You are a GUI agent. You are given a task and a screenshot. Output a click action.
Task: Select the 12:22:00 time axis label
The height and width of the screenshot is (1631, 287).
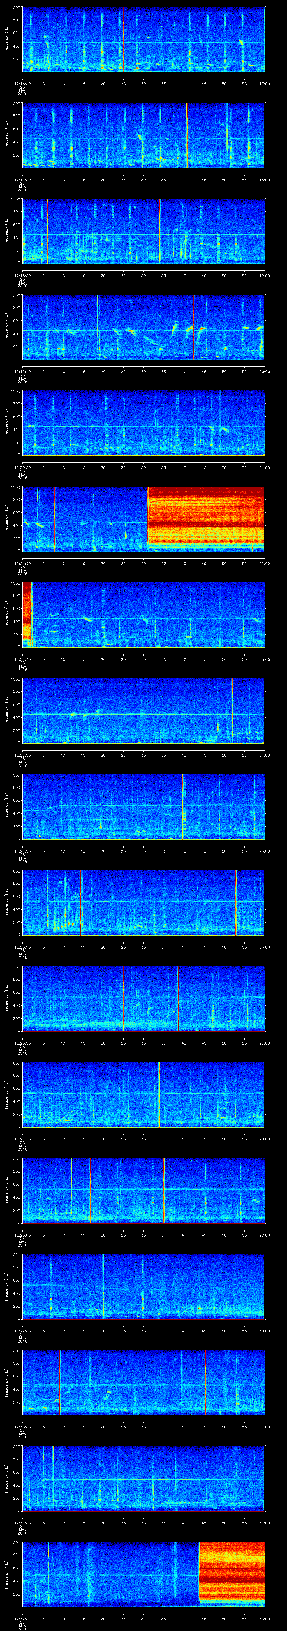(22, 659)
